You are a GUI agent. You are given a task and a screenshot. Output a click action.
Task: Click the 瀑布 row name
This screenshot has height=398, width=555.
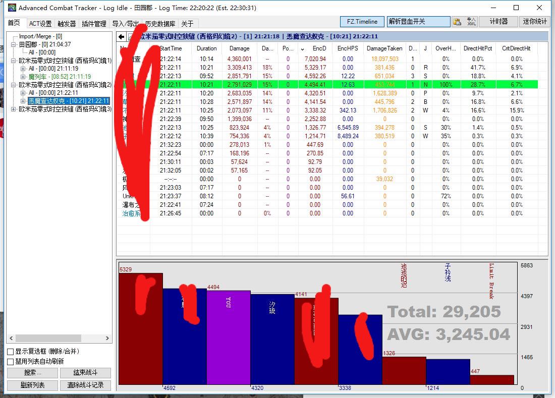point(131,205)
